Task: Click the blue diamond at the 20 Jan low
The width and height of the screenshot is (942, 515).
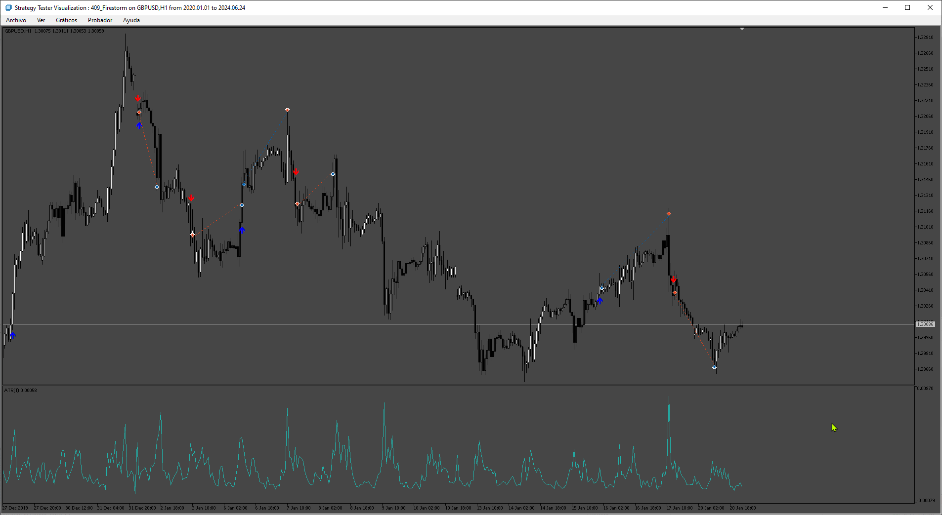Action: 714,367
